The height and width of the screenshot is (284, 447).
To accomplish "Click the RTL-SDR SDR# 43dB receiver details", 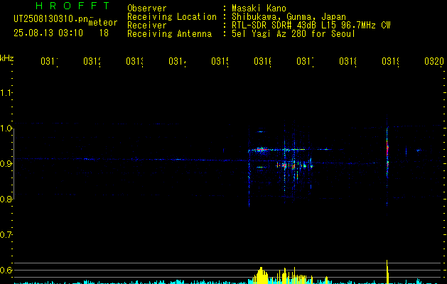I will pos(311,26).
